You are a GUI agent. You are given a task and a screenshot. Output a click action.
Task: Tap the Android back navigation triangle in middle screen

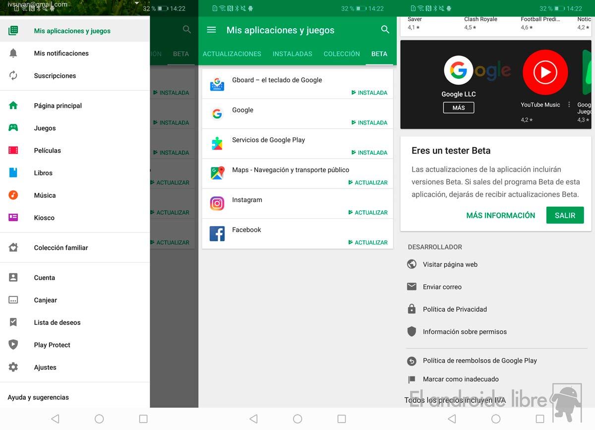pyautogui.click(x=253, y=419)
